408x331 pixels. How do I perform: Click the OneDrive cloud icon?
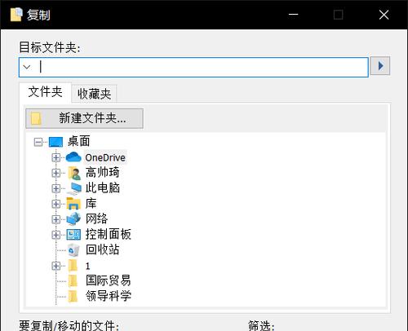tap(73, 157)
